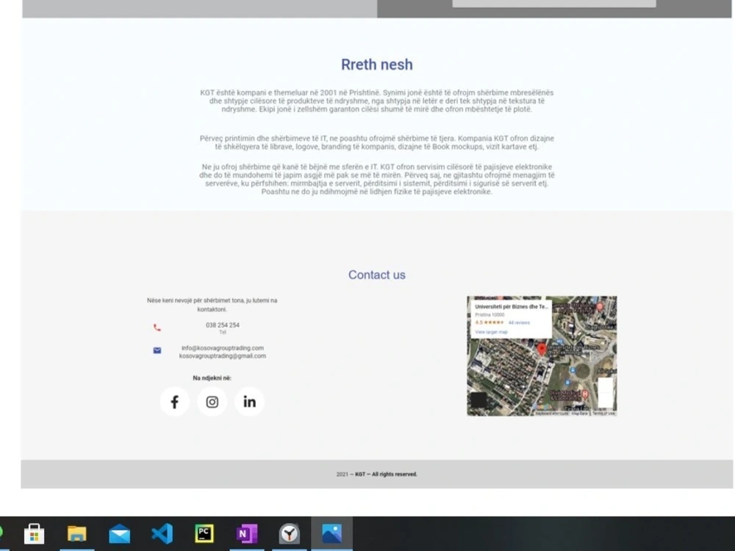Open the Facebook social link
Image resolution: width=735 pixels, height=551 pixels.
tap(174, 402)
